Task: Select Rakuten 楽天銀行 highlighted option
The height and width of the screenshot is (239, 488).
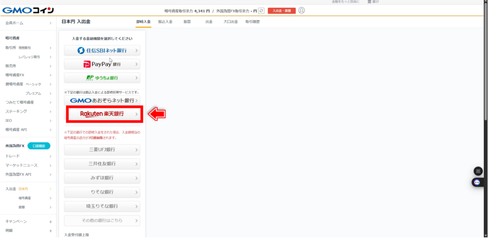Action: (x=102, y=114)
